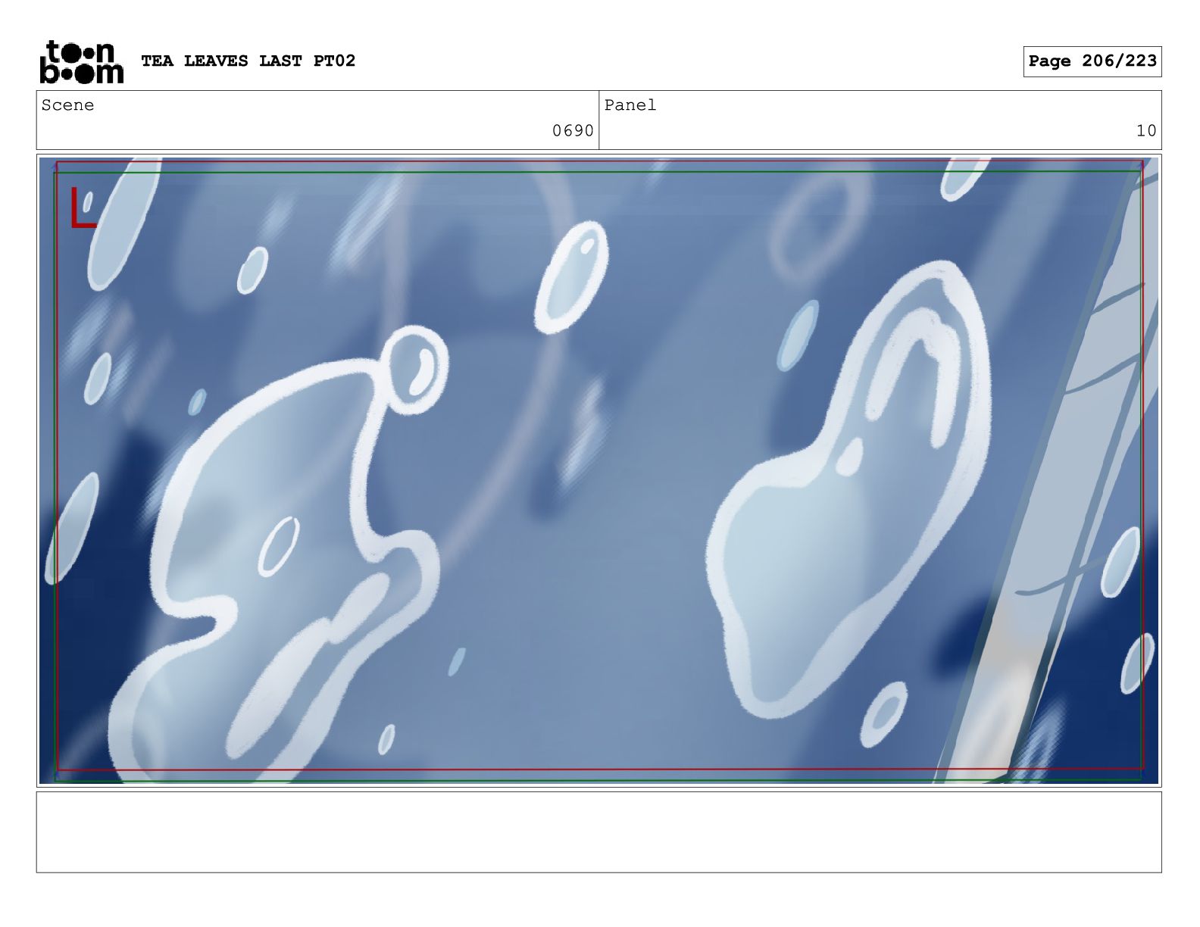Click the Toon Boom logo
The height and width of the screenshot is (927, 1200).
tap(81, 61)
